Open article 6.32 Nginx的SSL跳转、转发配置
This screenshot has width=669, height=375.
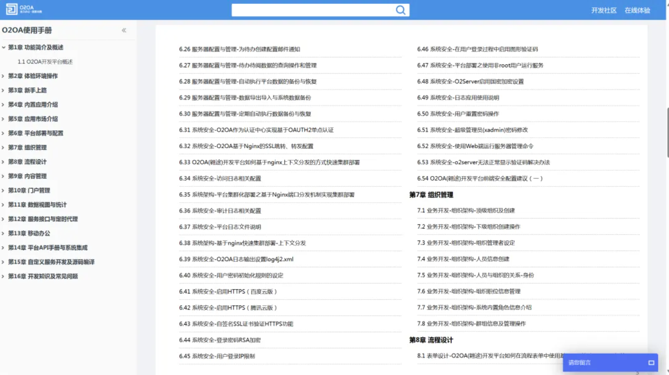pyautogui.click(x=246, y=146)
